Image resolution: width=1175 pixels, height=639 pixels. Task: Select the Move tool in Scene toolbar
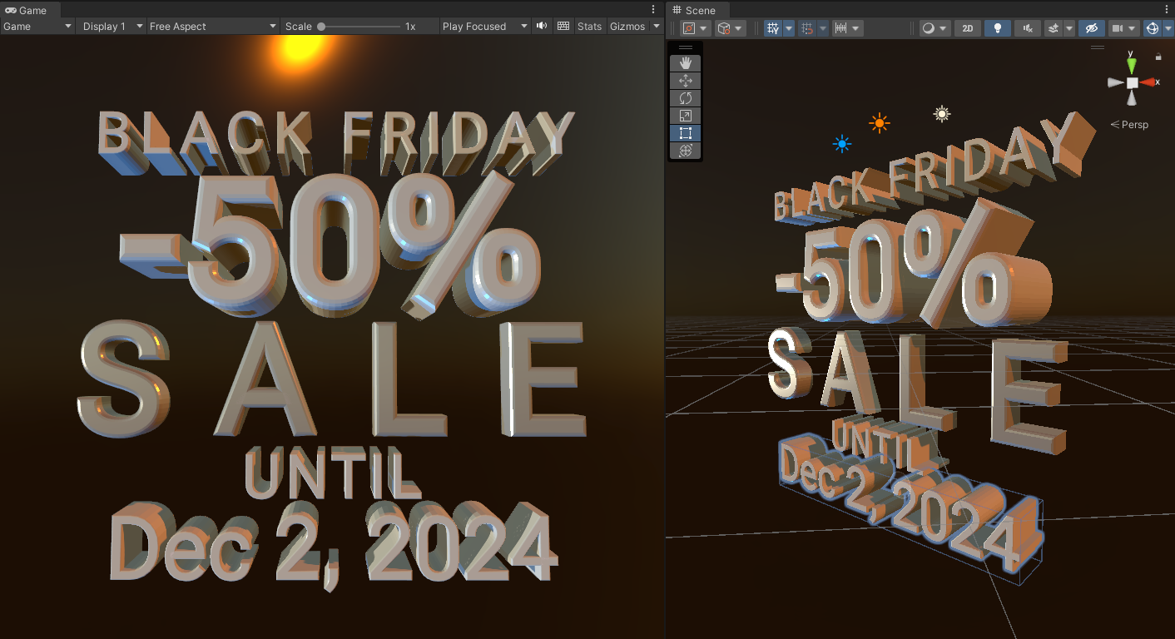point(686,81)
